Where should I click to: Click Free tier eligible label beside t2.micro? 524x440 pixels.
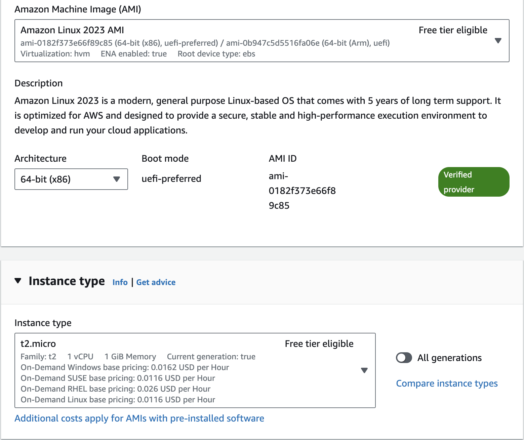(x=319, y=344)
